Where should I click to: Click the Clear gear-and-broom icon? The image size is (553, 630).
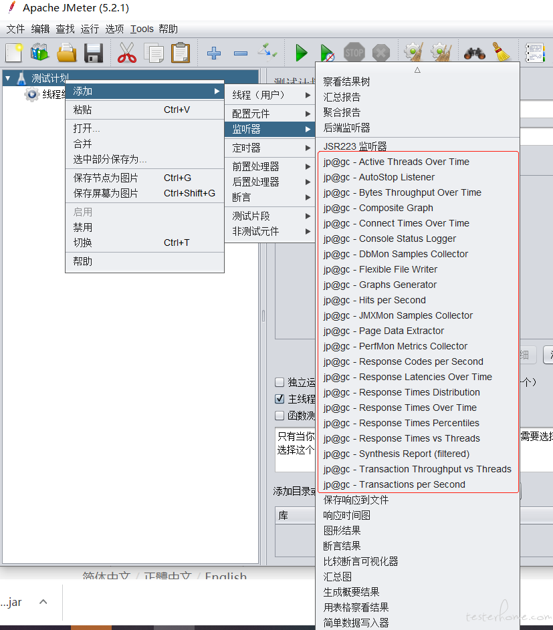[x=414, y=52]
